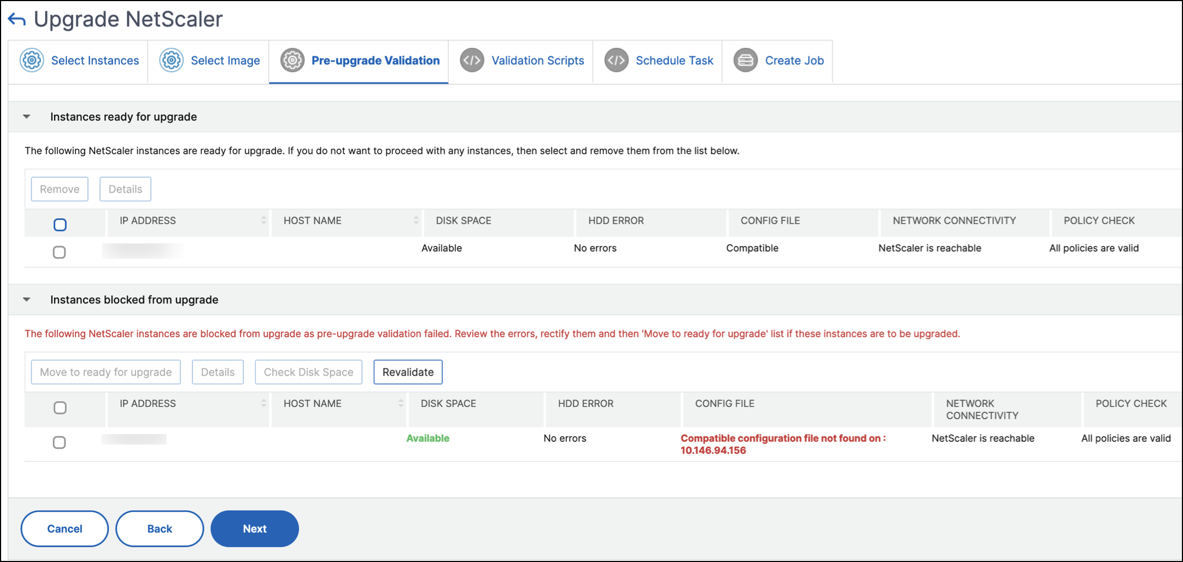
Task: Sort ready instances by IP Address arrows
Action: pyautogui.click(x=263, y=220)
